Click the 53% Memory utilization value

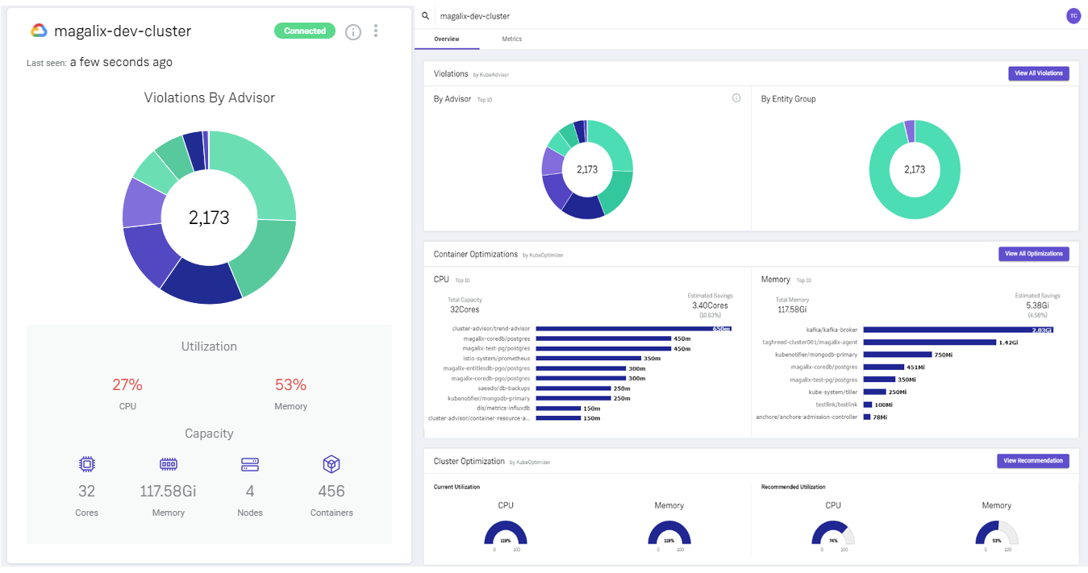click(x=290, y=384)
